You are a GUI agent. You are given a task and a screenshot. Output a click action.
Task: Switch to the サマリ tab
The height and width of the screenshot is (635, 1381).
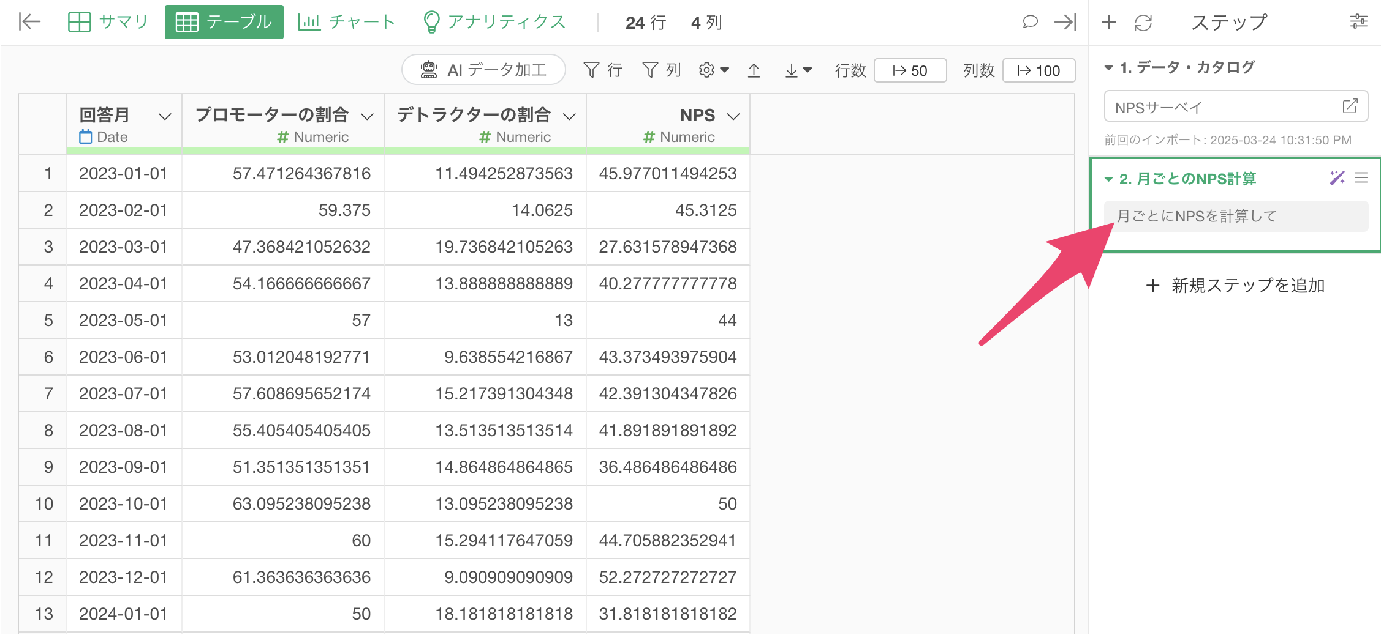[108, 22]
